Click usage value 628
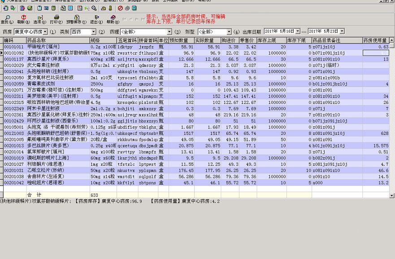395x259 pixels. [376, 133]
